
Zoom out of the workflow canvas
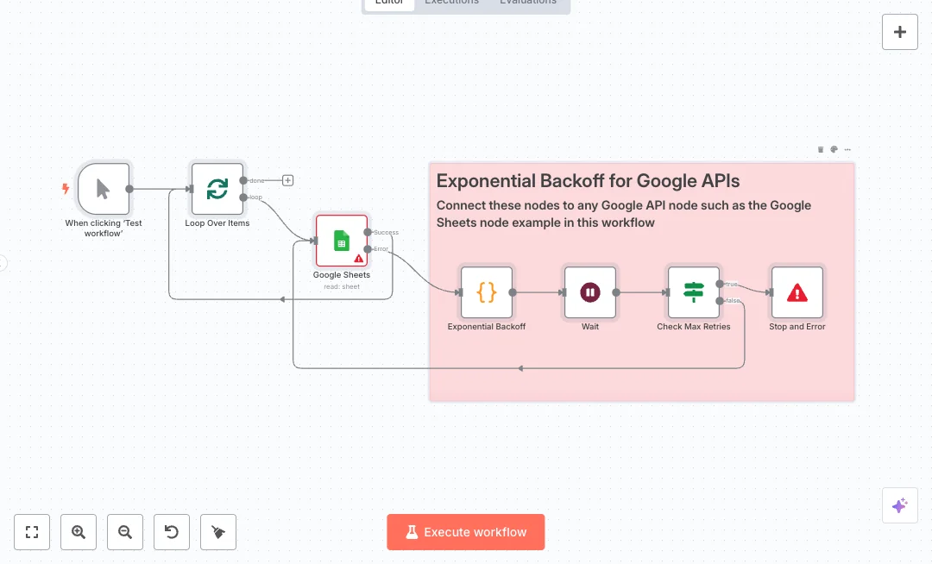[125, 532]
